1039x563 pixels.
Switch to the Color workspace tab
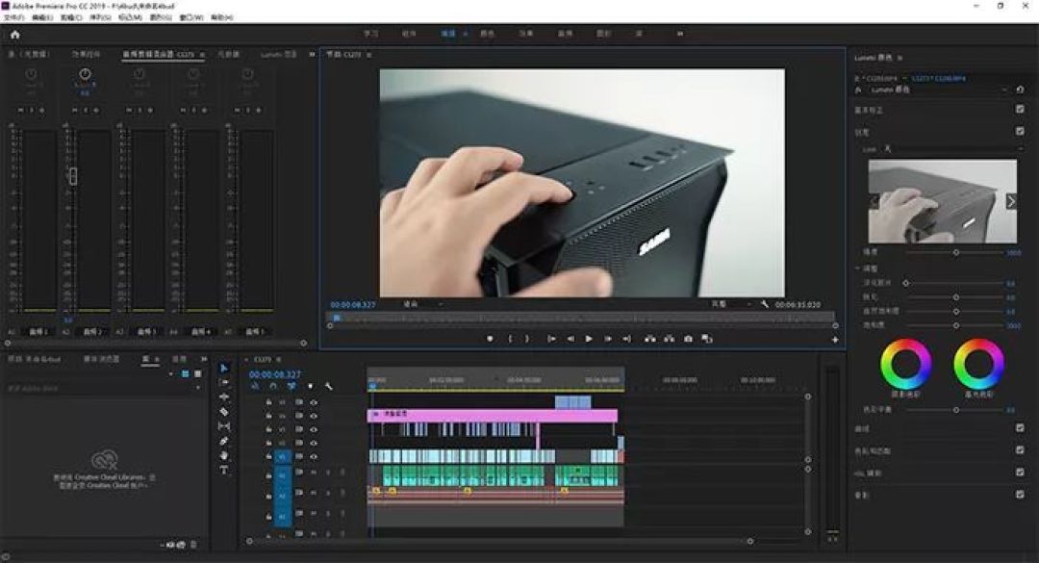[x=487, y=33]
